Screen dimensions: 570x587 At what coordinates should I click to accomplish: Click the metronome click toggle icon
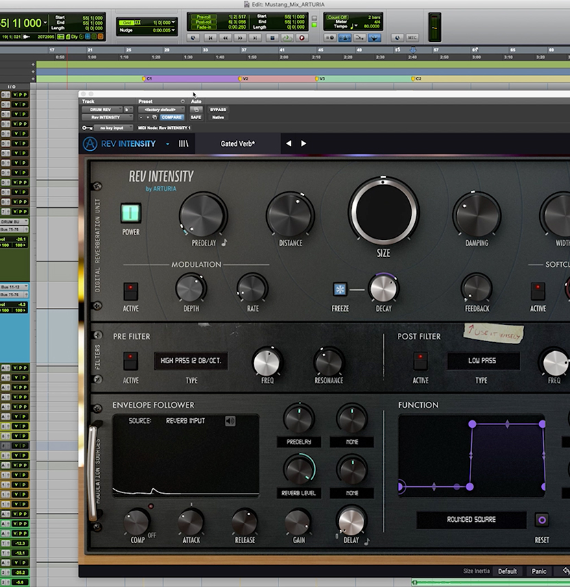point(344,38)
